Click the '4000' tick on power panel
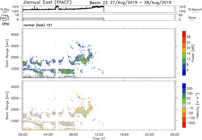202x140 pixels. (x=15, y=35)
